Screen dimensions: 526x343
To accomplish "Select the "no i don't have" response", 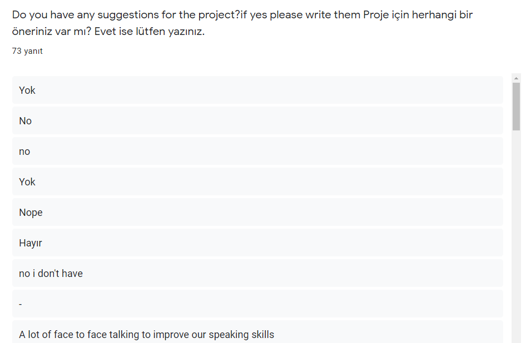I will [51, 273].
